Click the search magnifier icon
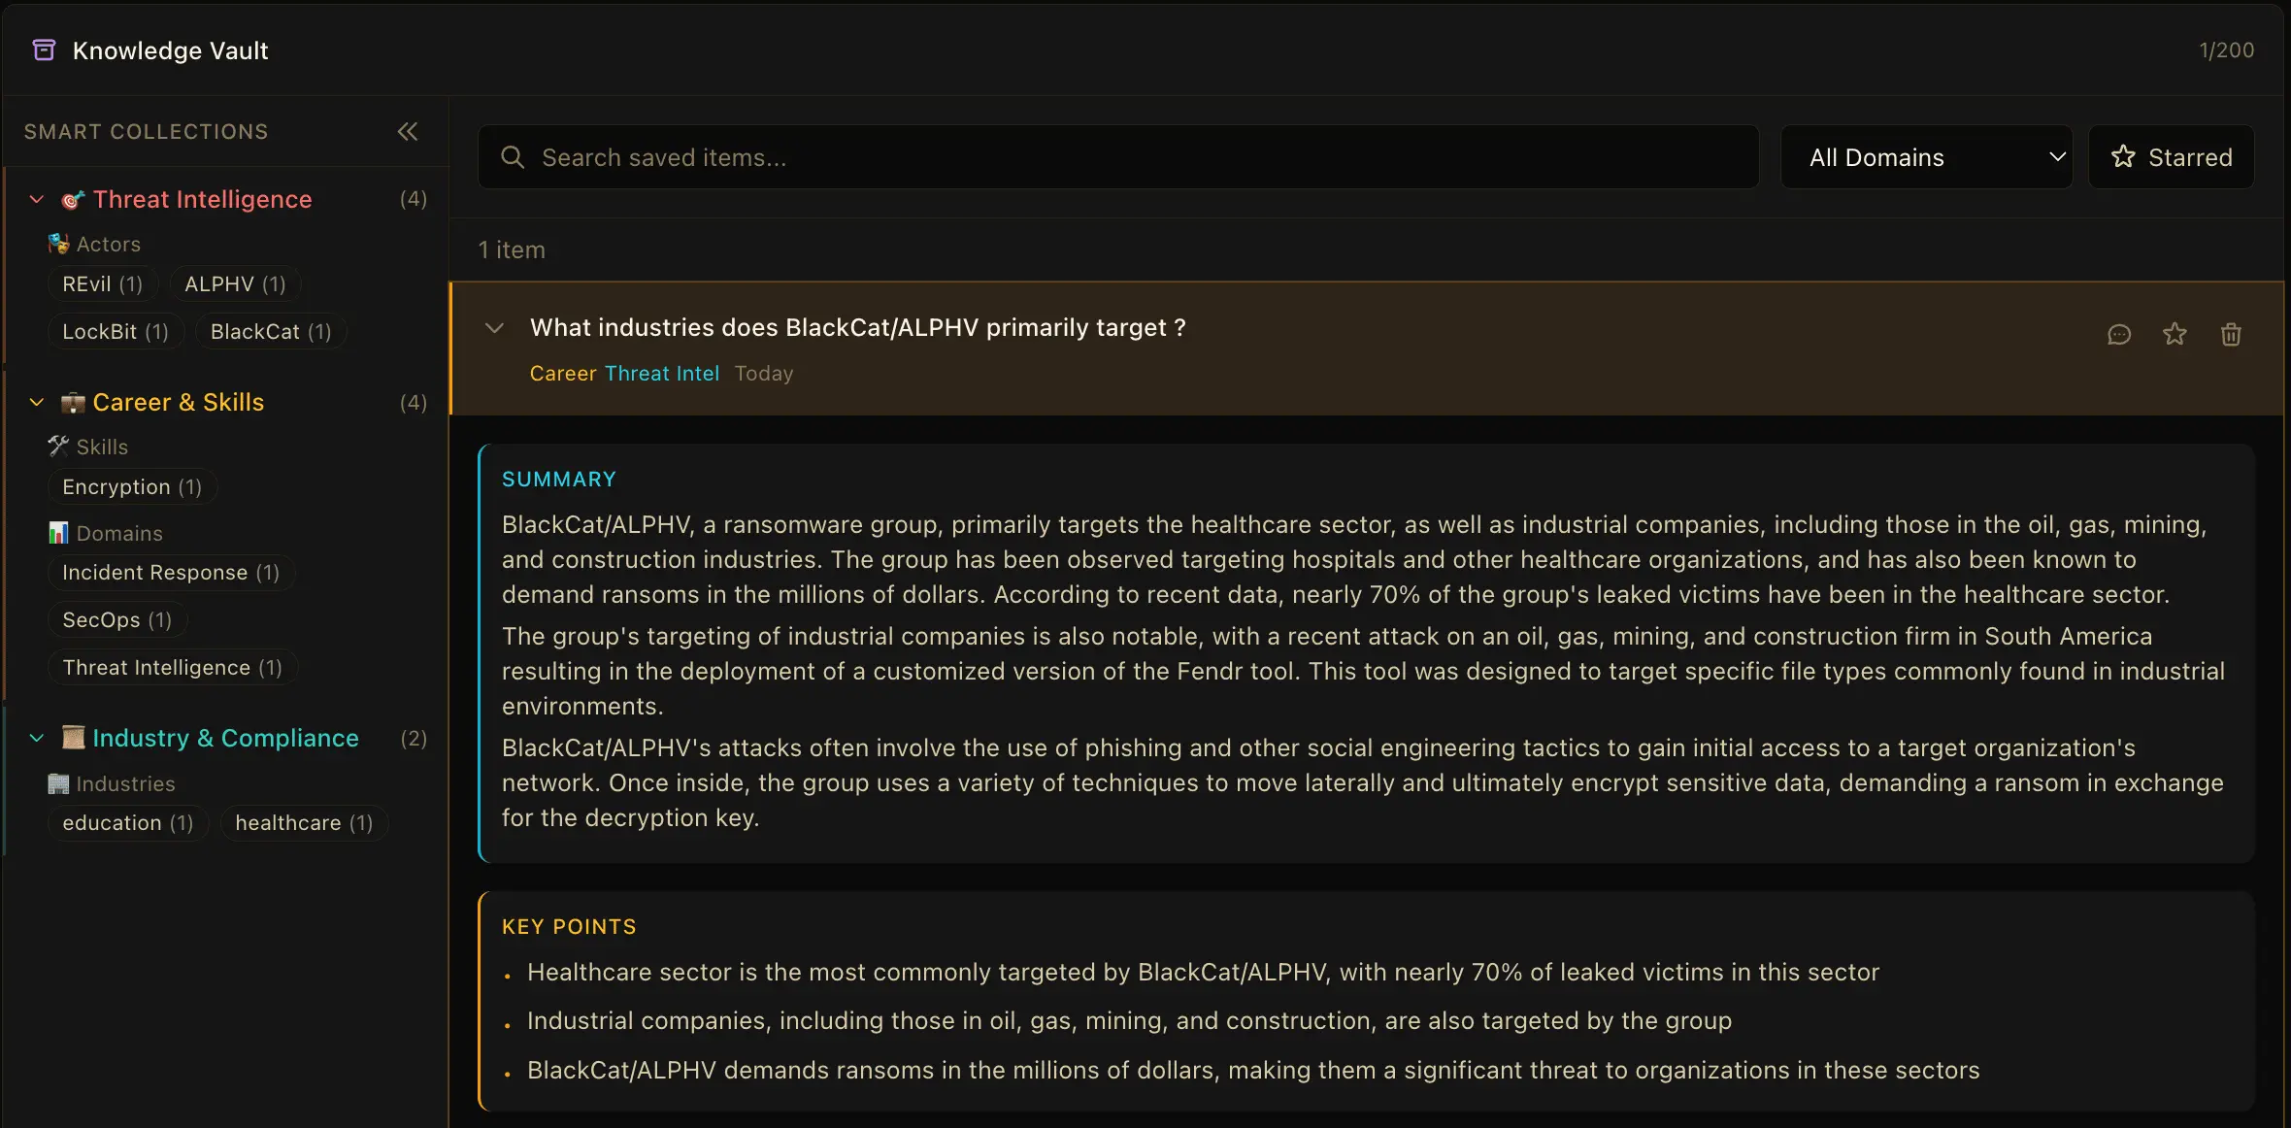 point(513,157)
